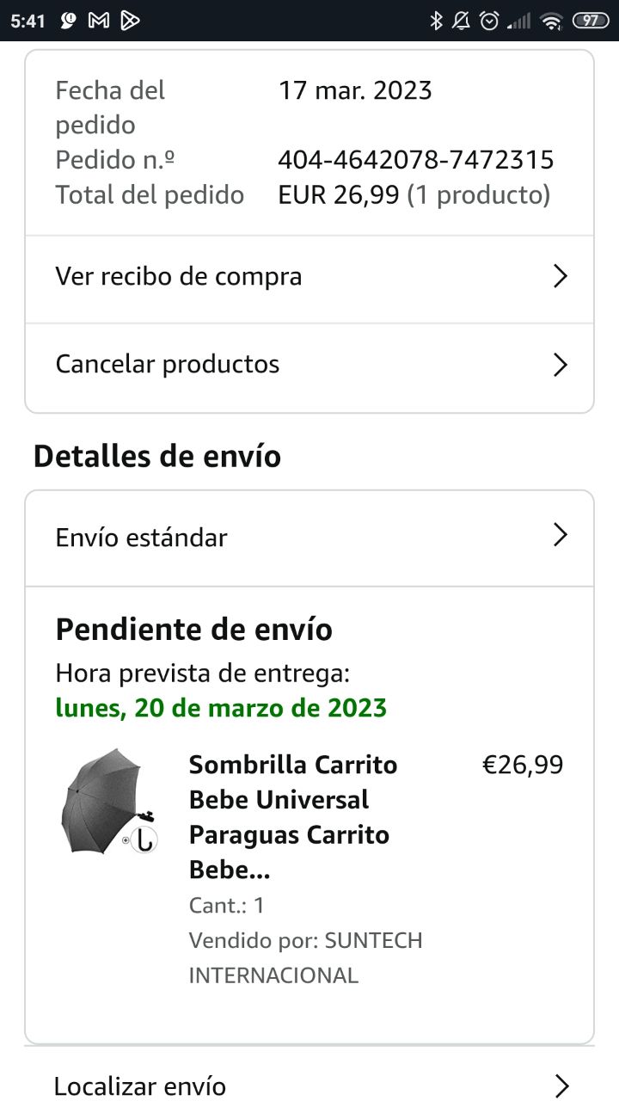619x1101 pixels.
Task: Open chevron beside Ver recibo de compra
Action: pyautogui.click(x=560, y=276)
